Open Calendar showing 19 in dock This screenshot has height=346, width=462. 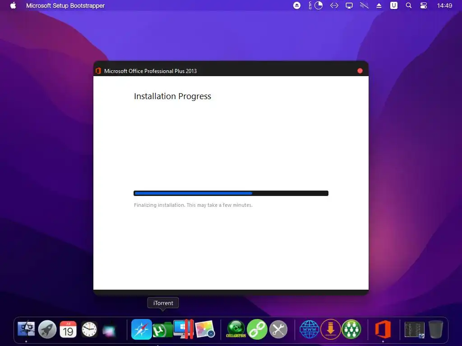click(x=68, y=329)
